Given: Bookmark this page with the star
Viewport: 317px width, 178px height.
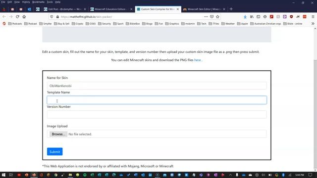Looking at the screenshot, I should 217,17.
